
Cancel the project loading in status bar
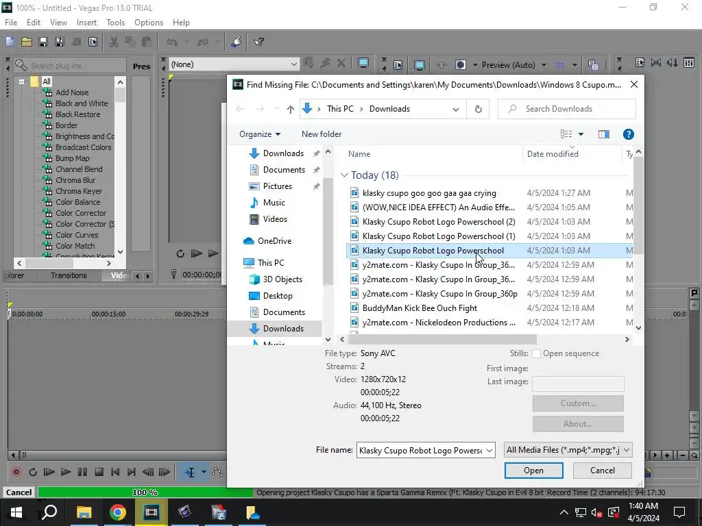(19, 492)
